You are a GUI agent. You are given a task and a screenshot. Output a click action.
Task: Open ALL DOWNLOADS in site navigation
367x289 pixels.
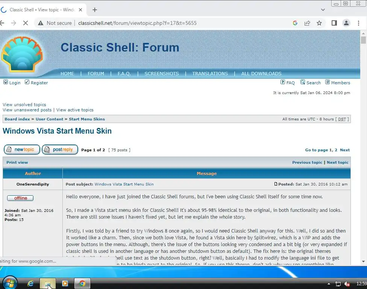point(261,73)
